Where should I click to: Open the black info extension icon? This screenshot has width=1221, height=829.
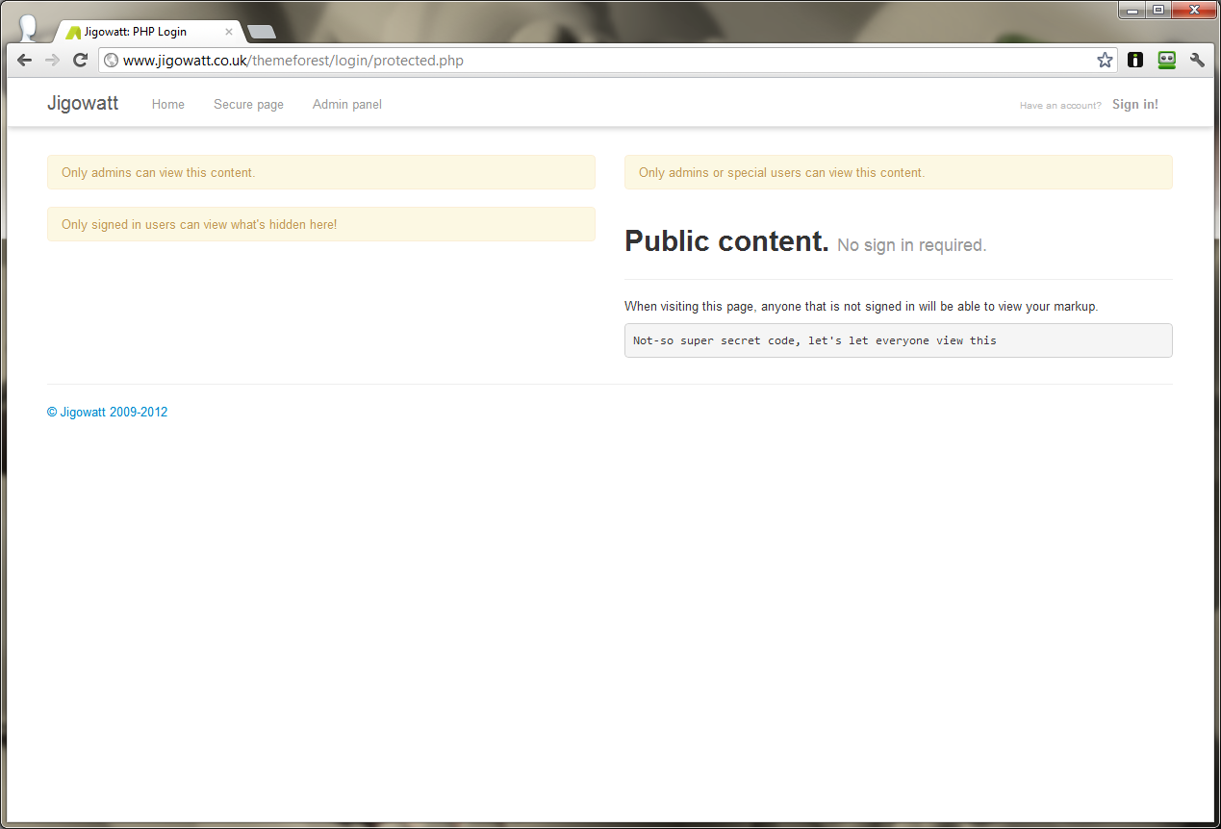click(x=1135, y=61)
